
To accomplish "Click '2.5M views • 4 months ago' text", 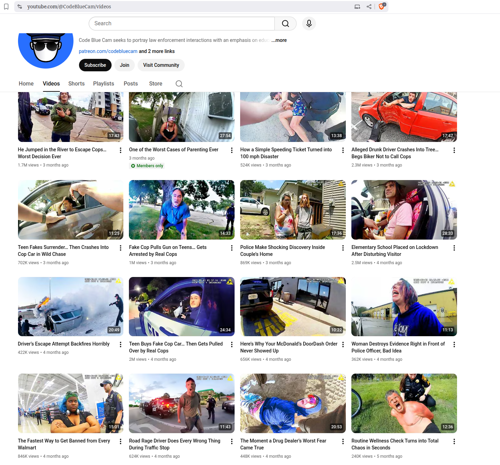I will click(x=377, y=263).
